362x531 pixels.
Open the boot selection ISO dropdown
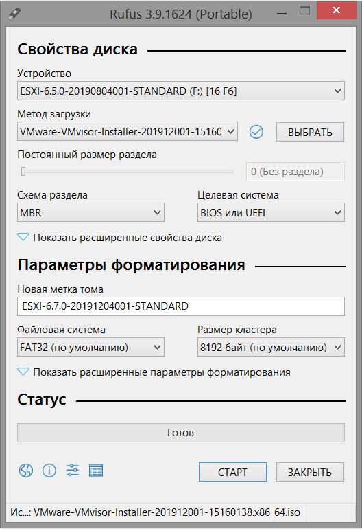click(x=128, y=131)
